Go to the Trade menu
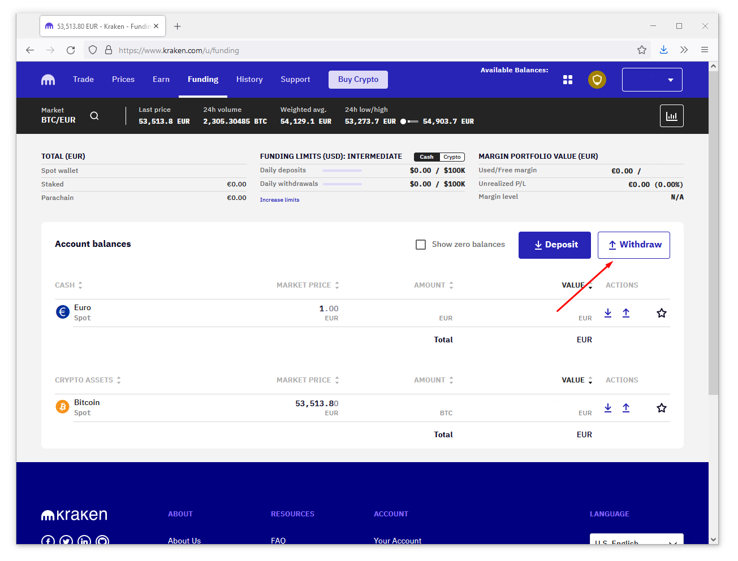The height and width of the screenshot is (561, 738). coord(83,80)
